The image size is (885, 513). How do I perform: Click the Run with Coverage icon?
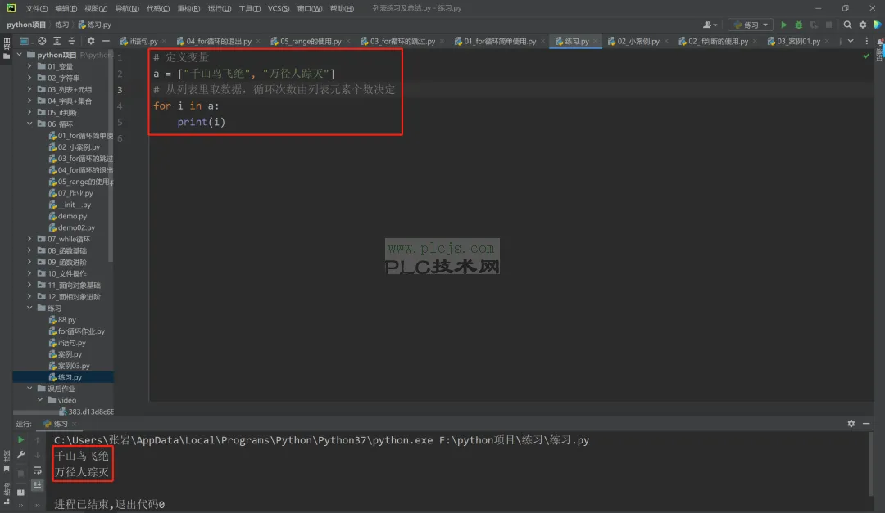814,25
